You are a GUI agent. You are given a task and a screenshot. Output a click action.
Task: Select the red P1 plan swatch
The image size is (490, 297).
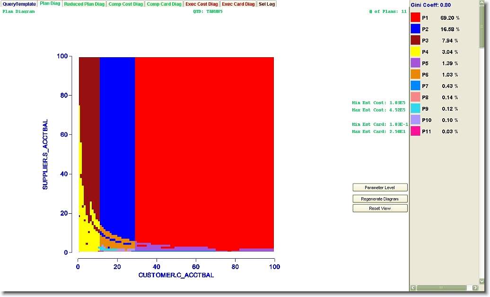point(415,17)
